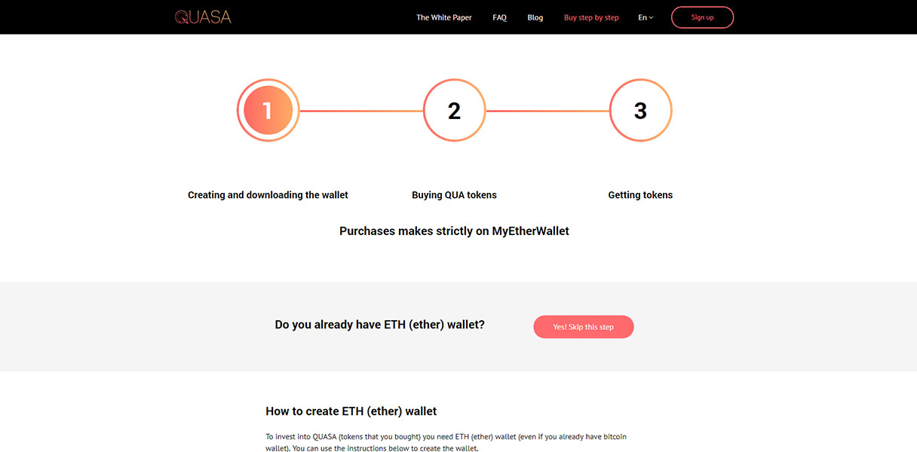Click Creating and downloading the wallet label
This screenshot has height=452, width=917.
(268, 195)
